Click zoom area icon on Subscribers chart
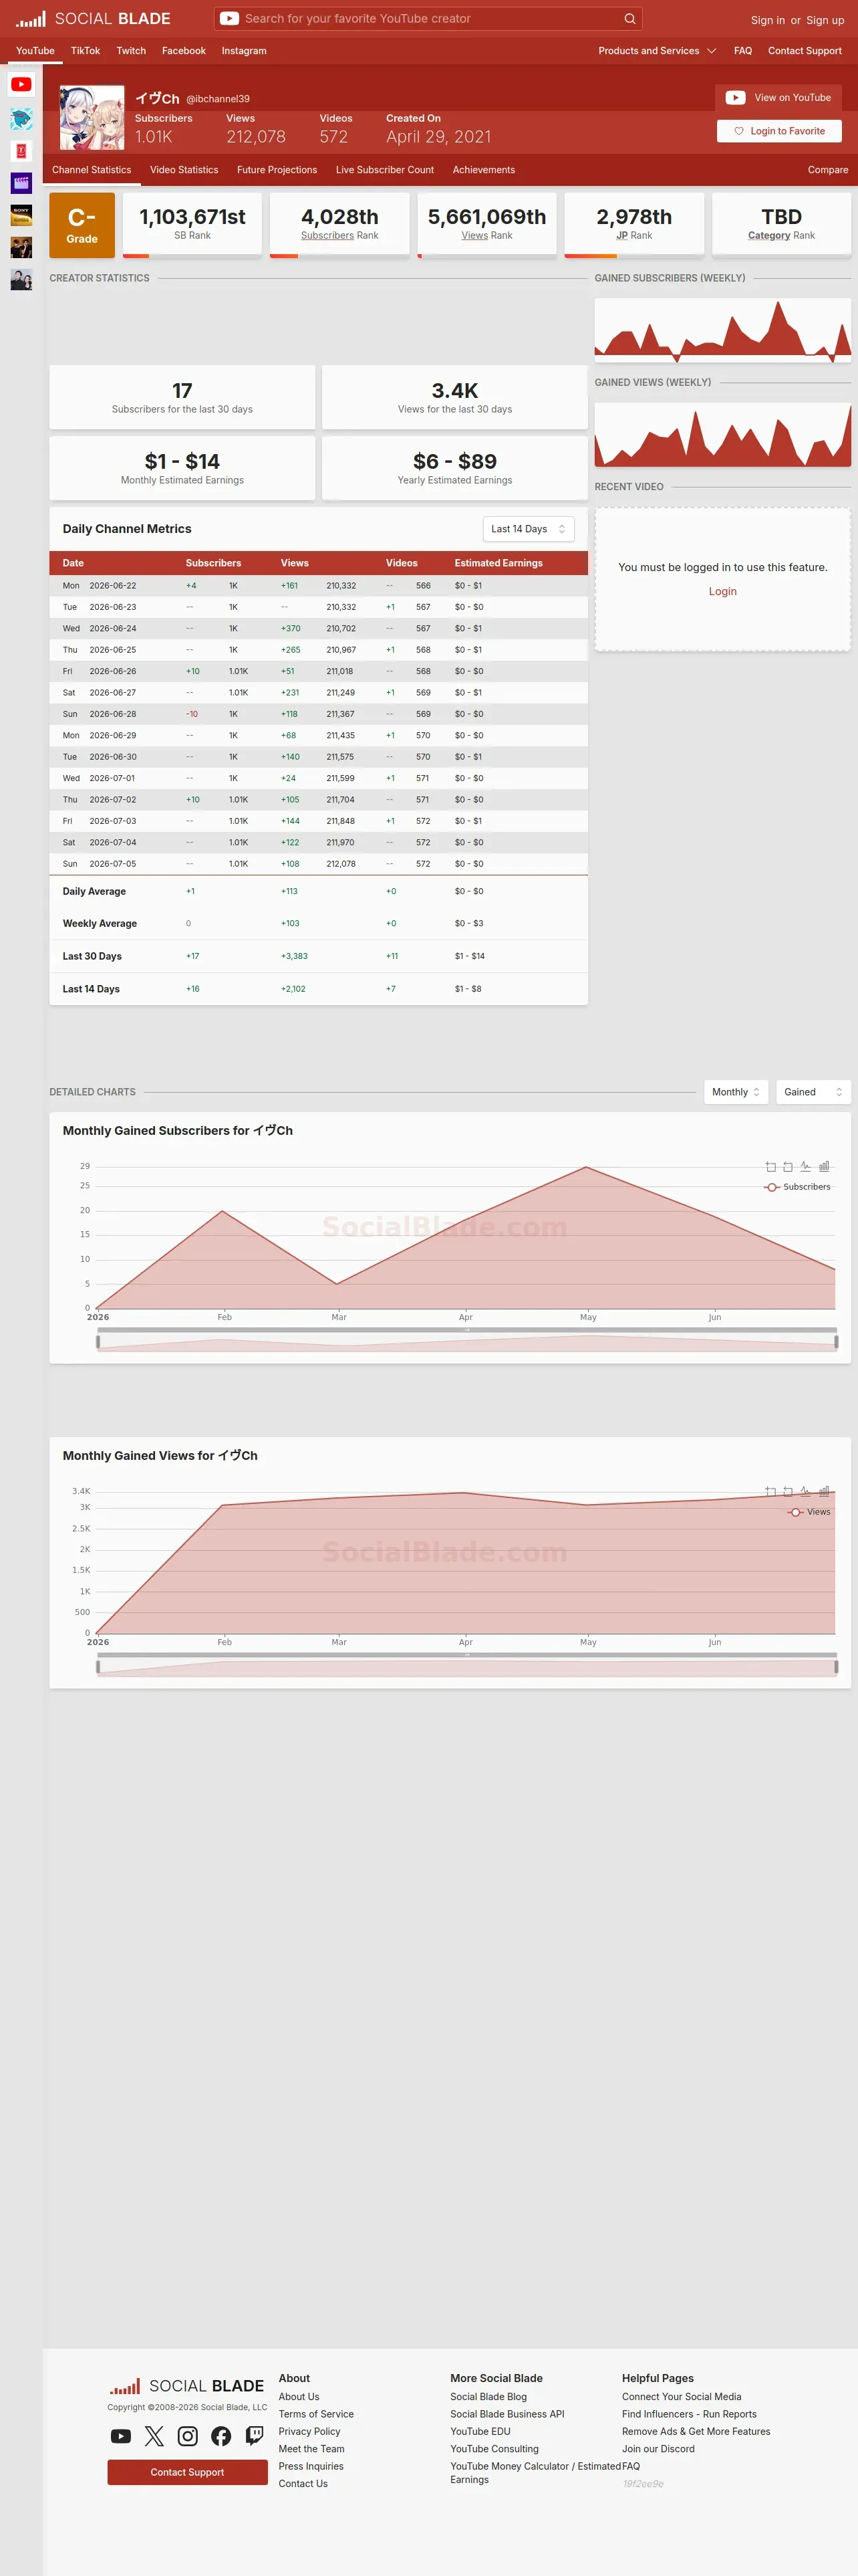Image resolution: width=858 pixels, height=2576 pixels. click(x=770, y=1167)
